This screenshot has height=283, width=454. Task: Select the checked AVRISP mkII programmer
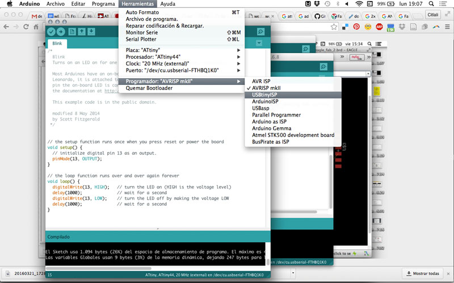click(293, 88)
